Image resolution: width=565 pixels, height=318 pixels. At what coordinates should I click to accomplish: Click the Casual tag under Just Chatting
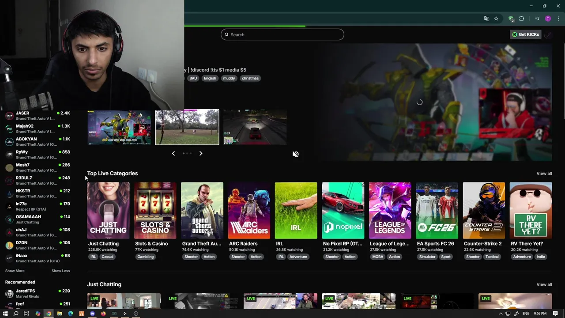coord(107,257)
